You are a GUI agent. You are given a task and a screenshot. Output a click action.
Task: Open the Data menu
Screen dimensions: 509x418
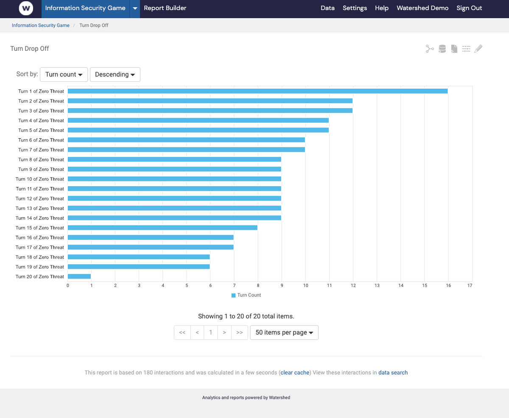point(327,8)
